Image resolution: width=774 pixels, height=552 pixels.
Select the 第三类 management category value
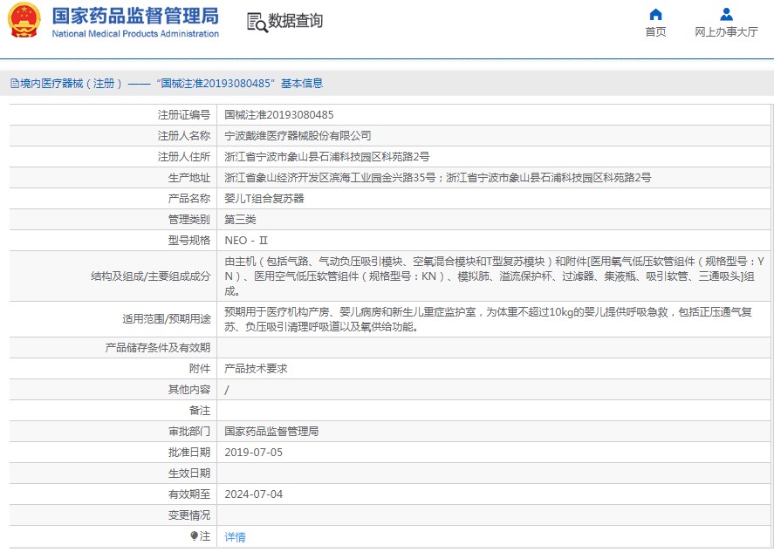tap(240, 220)
